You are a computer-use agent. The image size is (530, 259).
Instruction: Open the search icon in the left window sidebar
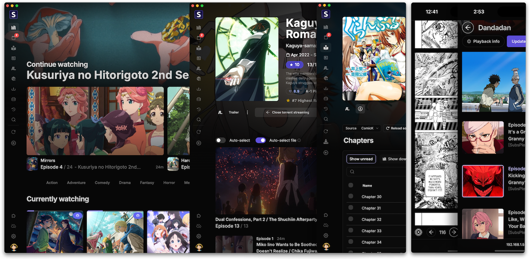click(14, 120)
